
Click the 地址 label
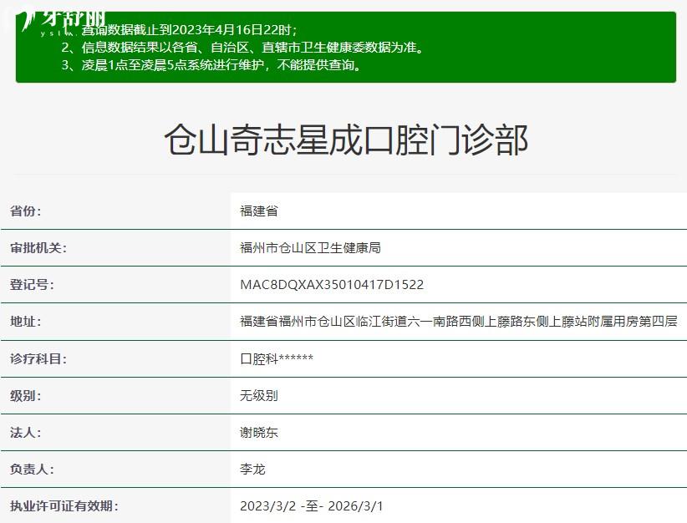tap(25, 322)
